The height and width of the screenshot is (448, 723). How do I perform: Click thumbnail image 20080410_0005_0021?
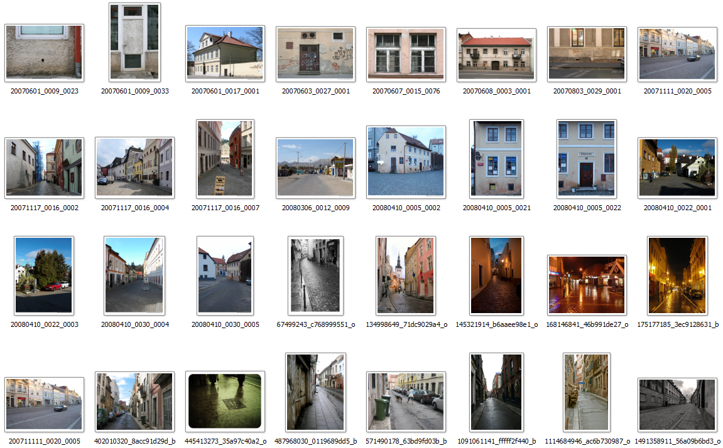(x=497, y=159)
